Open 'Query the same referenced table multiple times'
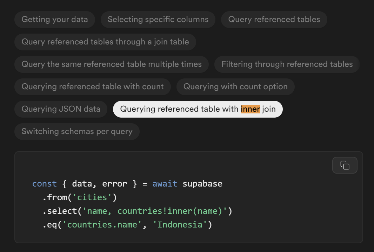 (112, 64)
